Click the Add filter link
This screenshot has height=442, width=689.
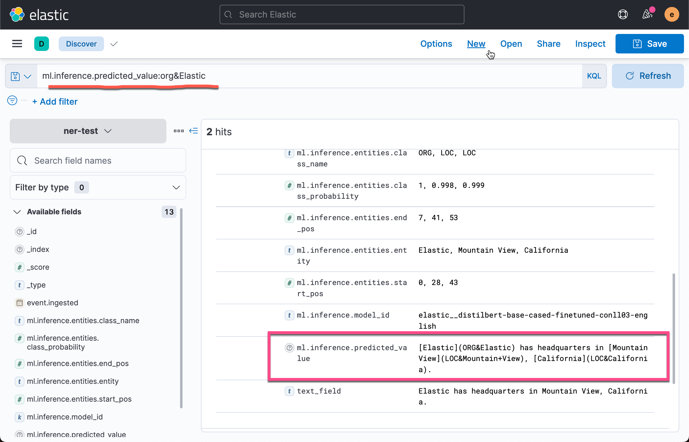coord(55,102)
